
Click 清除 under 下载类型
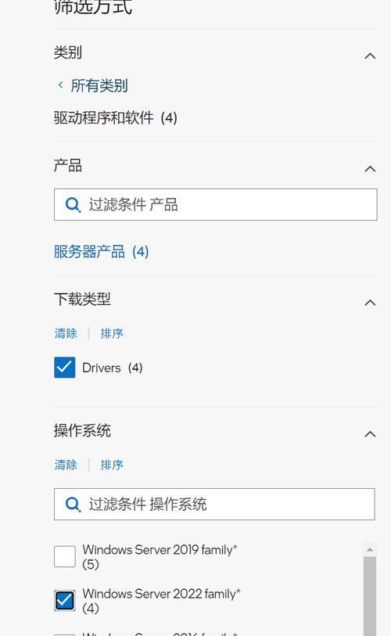coord(66,333)
